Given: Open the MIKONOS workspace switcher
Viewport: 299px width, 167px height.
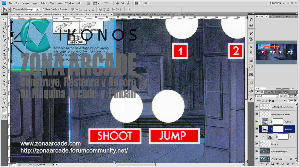Looking at the screenshot, I should pyautogui.click(x=277, y=3).
